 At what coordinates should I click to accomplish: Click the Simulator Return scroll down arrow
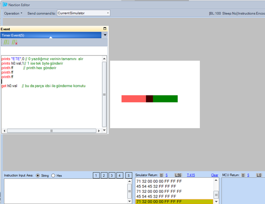216,202
